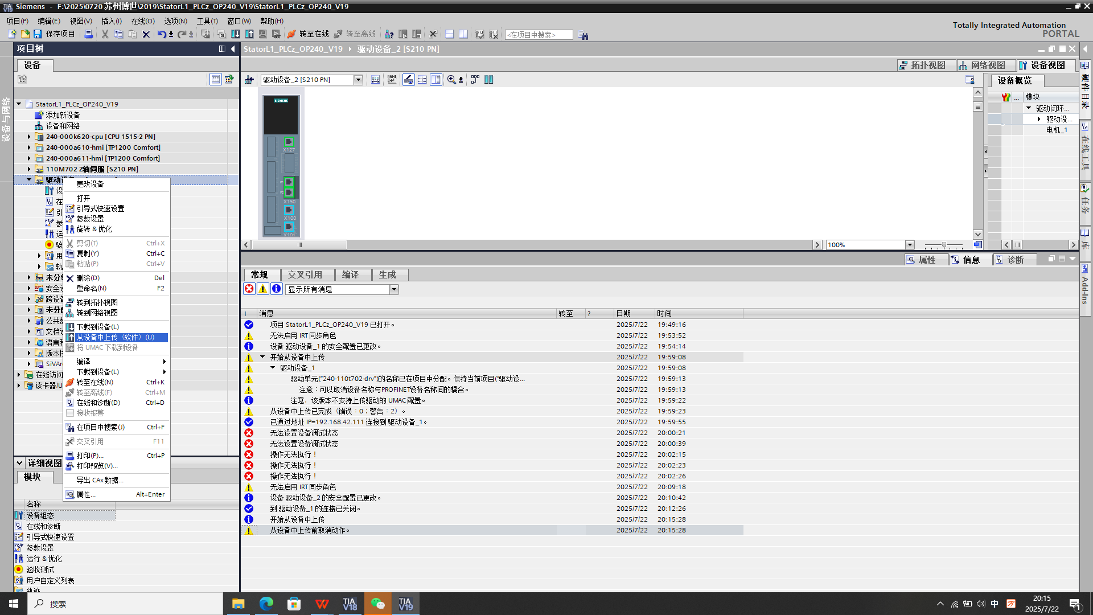Screen dimensions: 1093x615
Task: Click the Accessible devices icon
Action: point(389,34)
